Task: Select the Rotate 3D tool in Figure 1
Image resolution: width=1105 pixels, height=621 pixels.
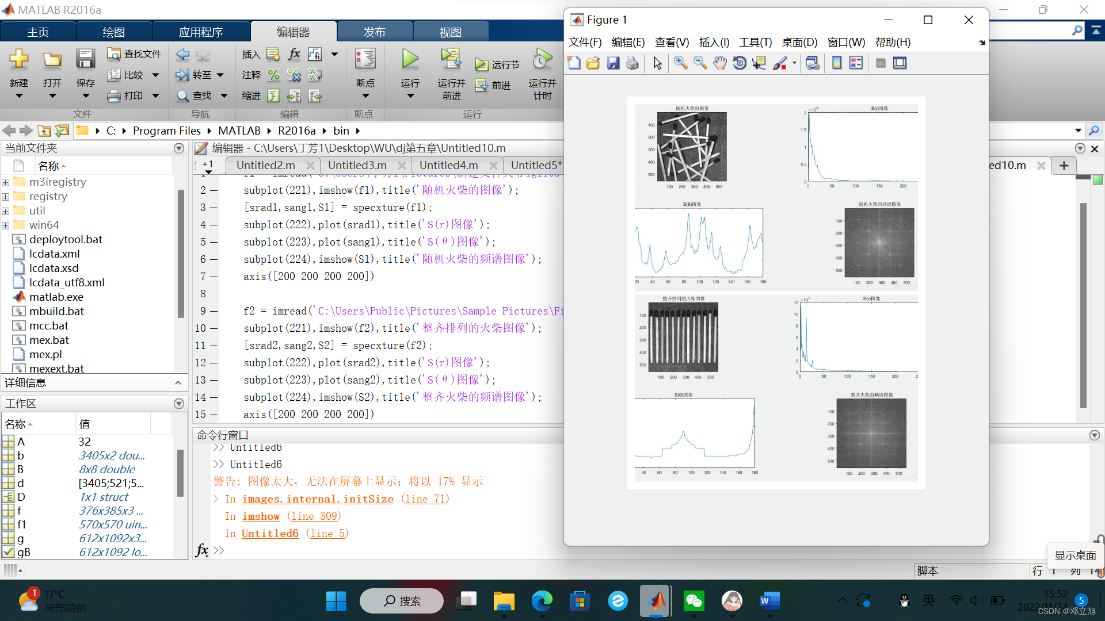Action: point(740,63)
